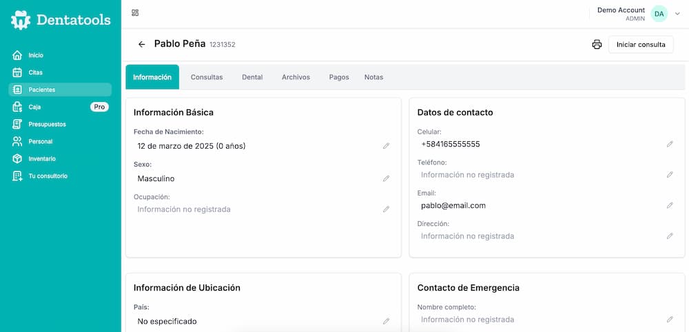Click the printer icon
Screen dimensions: 689x332
tap(597, 45)
